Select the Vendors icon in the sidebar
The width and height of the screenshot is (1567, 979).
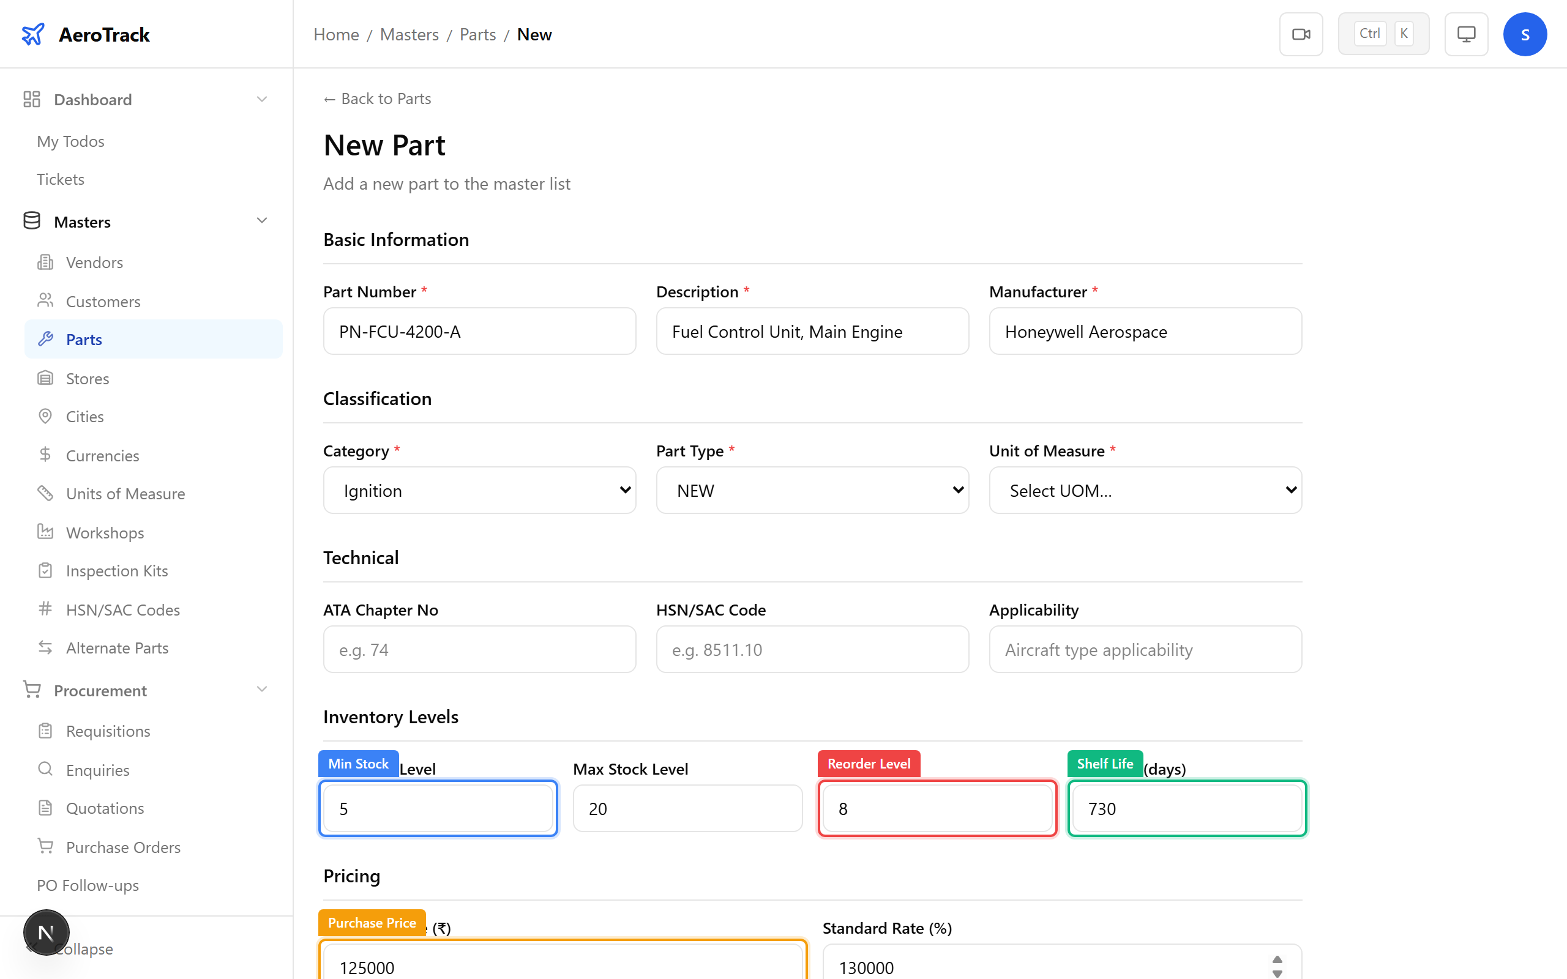pyautogui.click(x=45, y=262)
